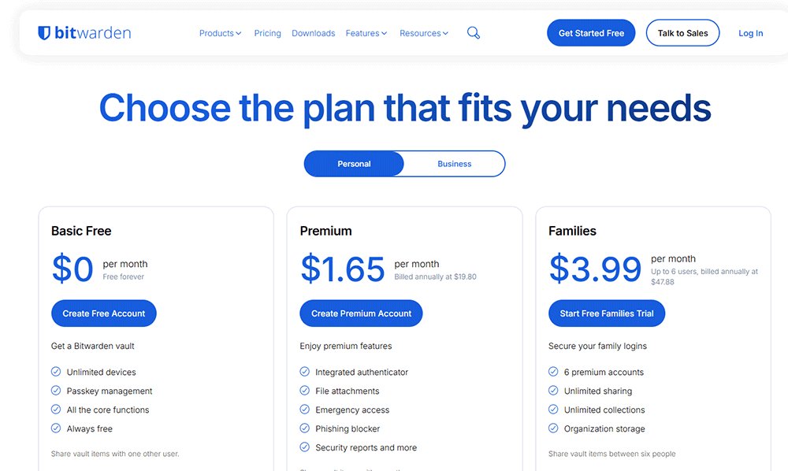Click the checkmark beside Phishing blocker

coord(304,428)
